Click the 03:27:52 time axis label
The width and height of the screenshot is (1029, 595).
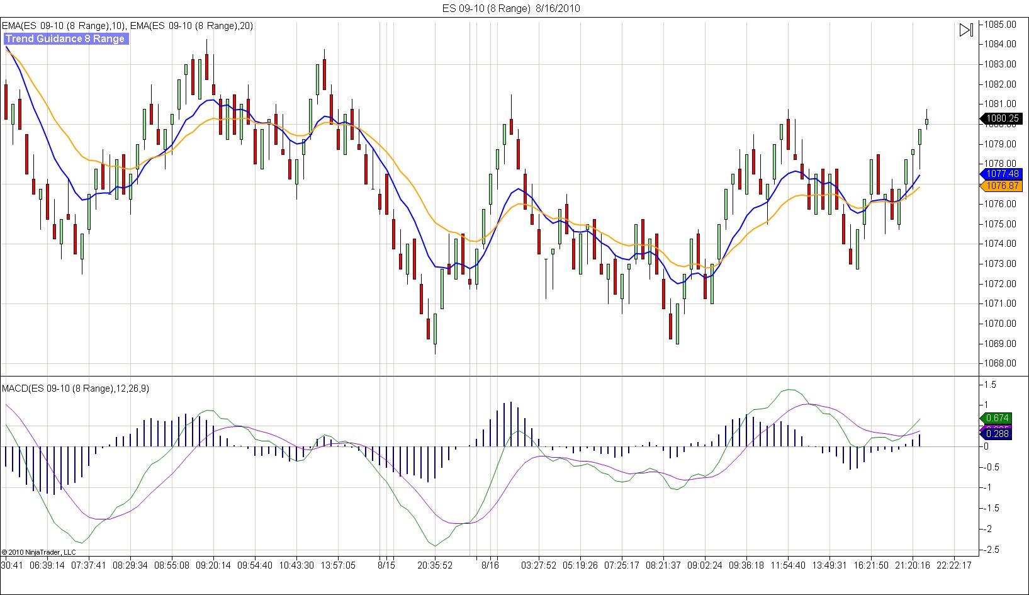pyautogui.click(x=539, y=565)
